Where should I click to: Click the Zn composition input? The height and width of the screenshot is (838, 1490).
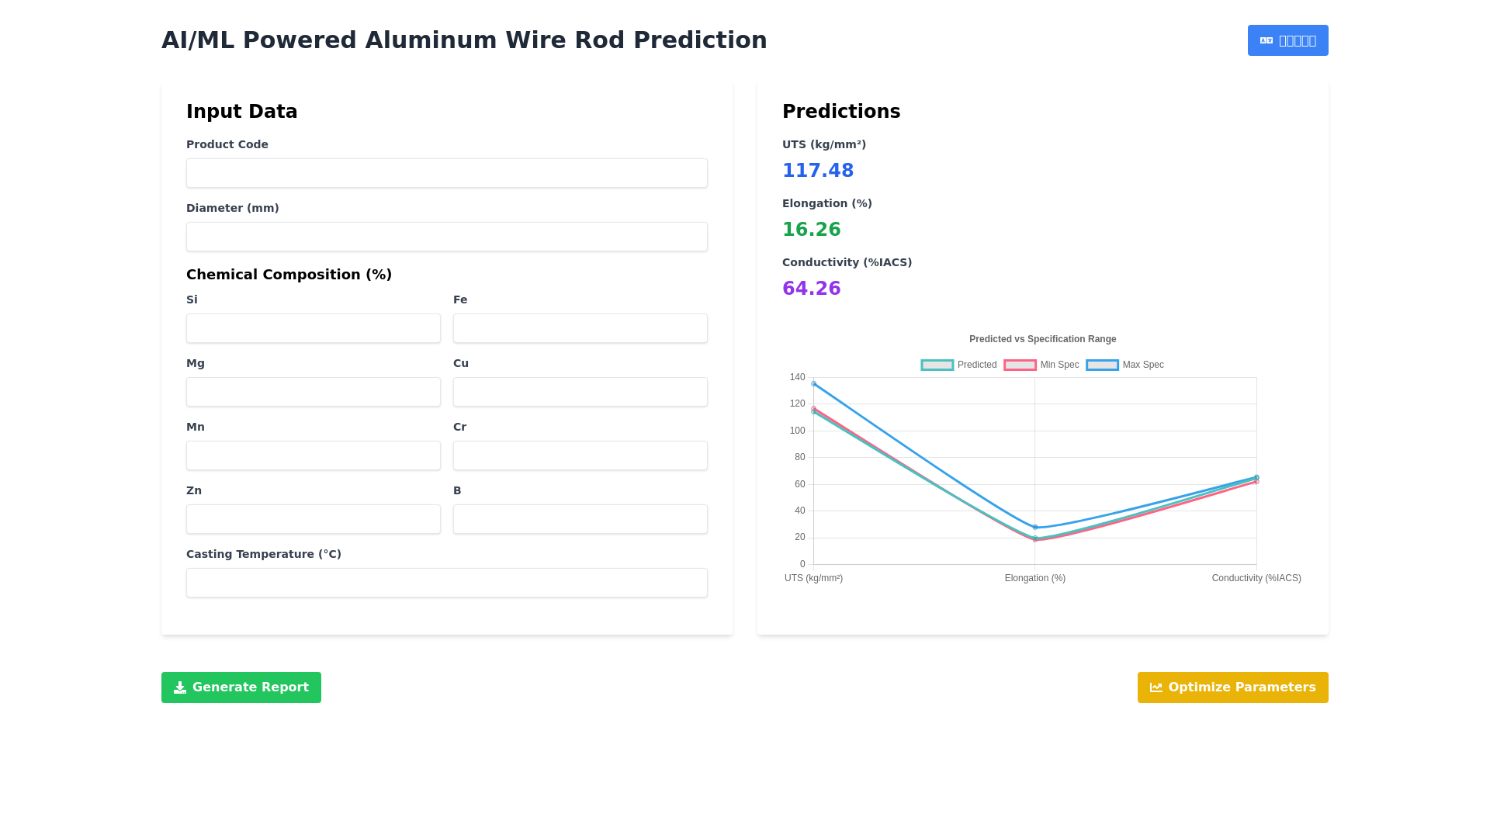[314, 519]
